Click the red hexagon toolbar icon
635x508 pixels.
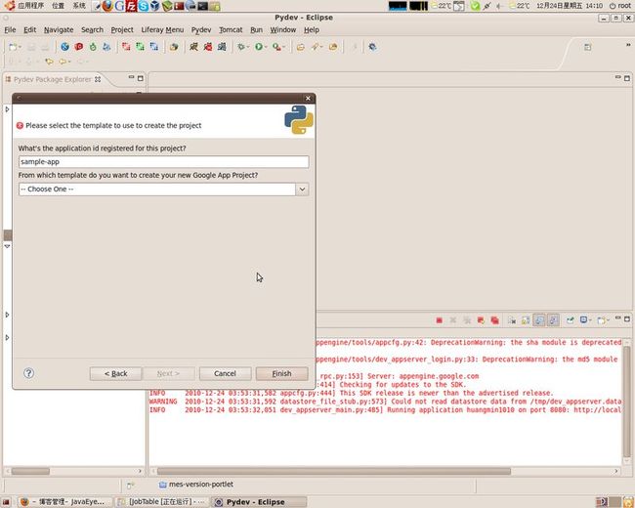click(x=78, y=47)
